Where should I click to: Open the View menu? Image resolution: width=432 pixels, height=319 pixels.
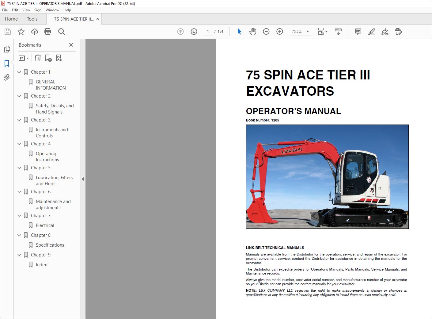26,10
